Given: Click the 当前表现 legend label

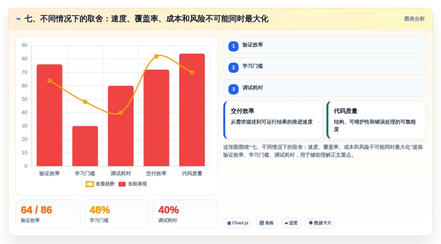Looking at the screenshot, I should tap(137, 184).
